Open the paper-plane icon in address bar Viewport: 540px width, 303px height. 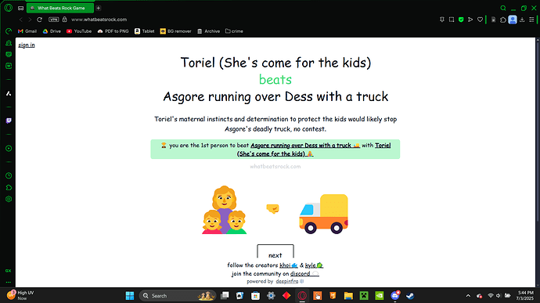(x=470, y=20)
